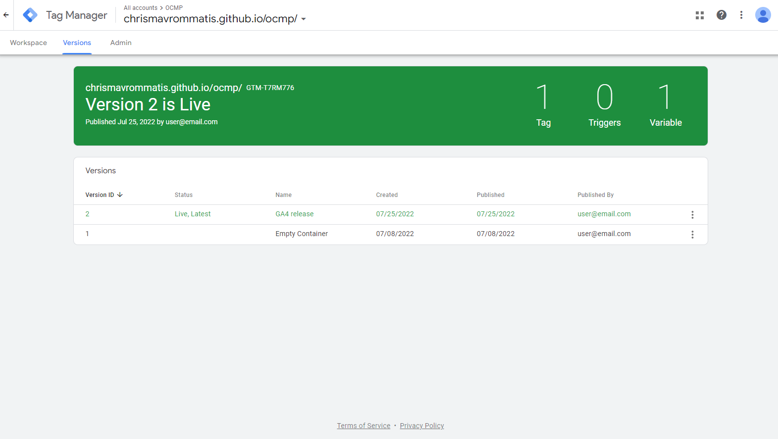Click the Name column header
Viewport: 778px width, 439px height.
coord(284,195)
